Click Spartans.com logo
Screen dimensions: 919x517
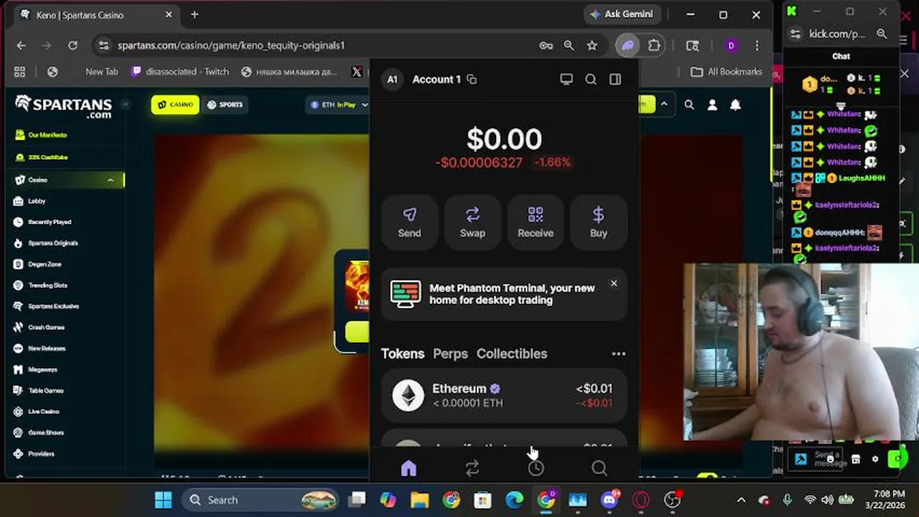[x=63, y=106]
